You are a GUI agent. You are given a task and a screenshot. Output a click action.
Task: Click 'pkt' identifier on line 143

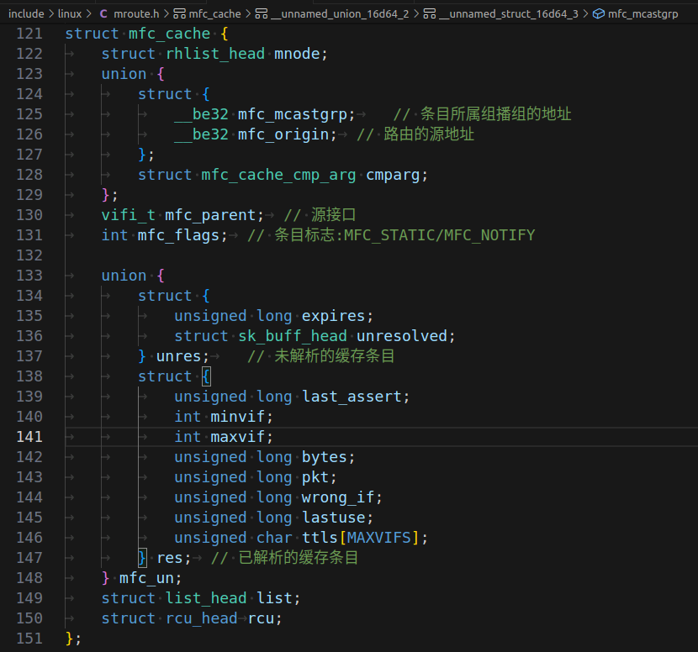click(x=315, y=477)
